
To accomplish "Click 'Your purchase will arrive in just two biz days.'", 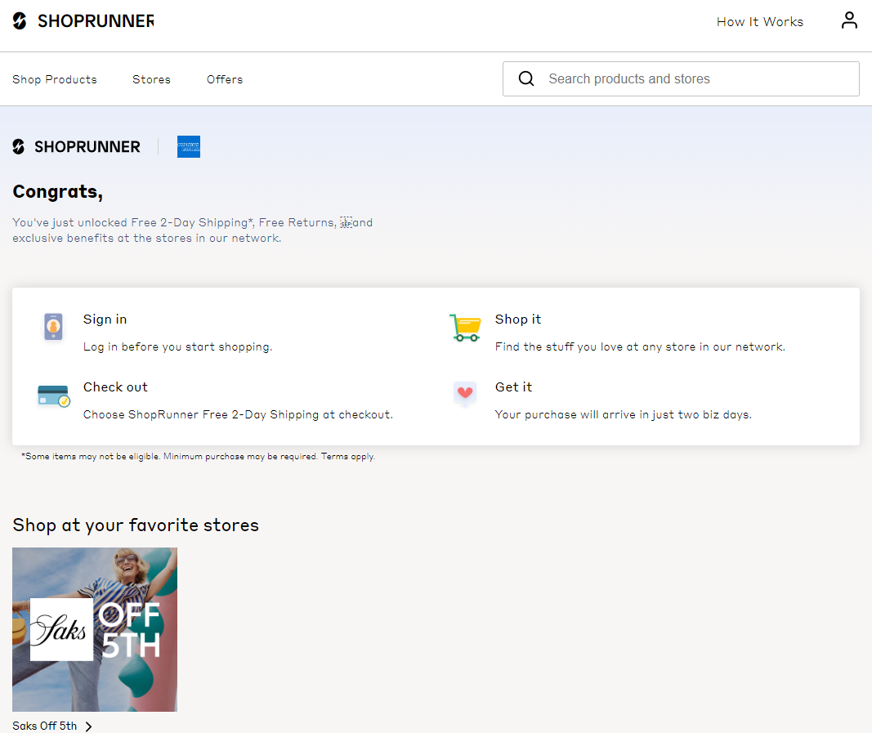I will pyautogui.click(x=624, y=415).
